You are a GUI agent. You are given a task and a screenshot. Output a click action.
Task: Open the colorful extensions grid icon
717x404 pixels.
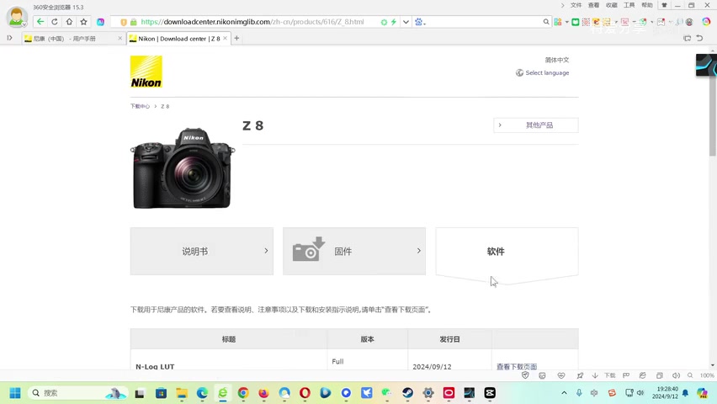[558, 22]
